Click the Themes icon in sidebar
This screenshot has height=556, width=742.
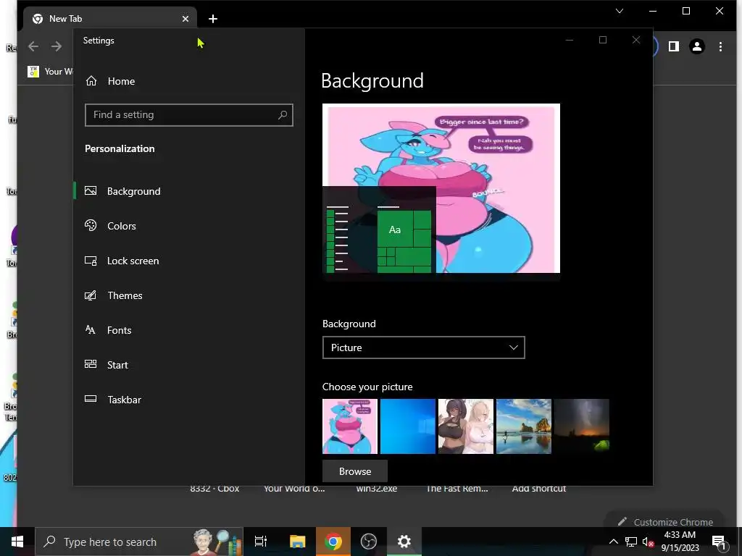point(91,295)
